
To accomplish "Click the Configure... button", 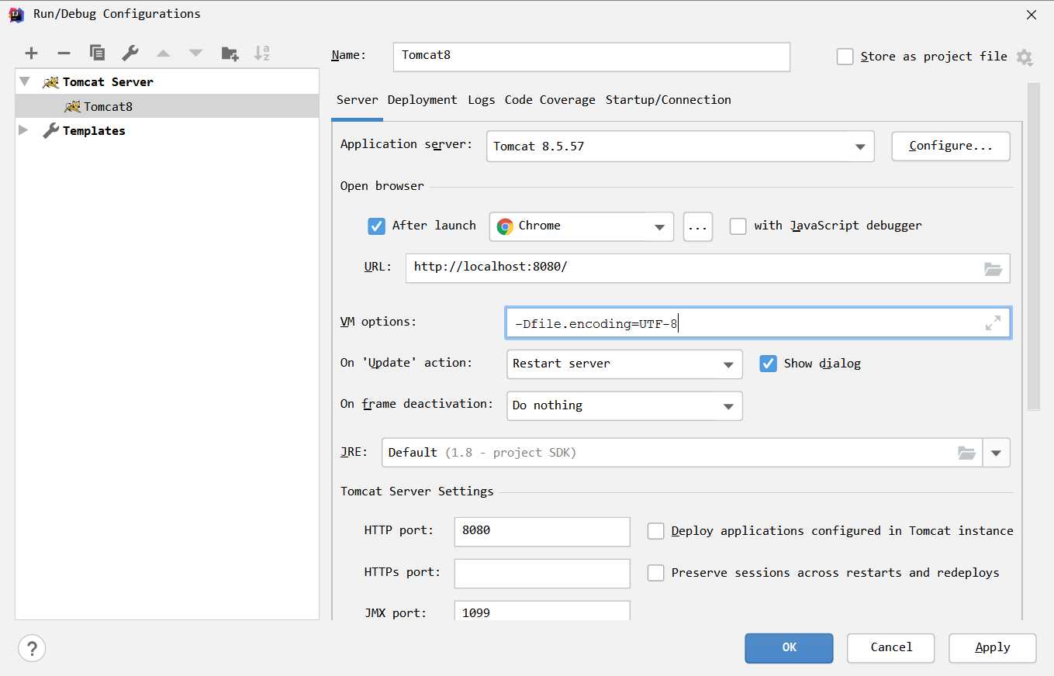I will (951, 147).
